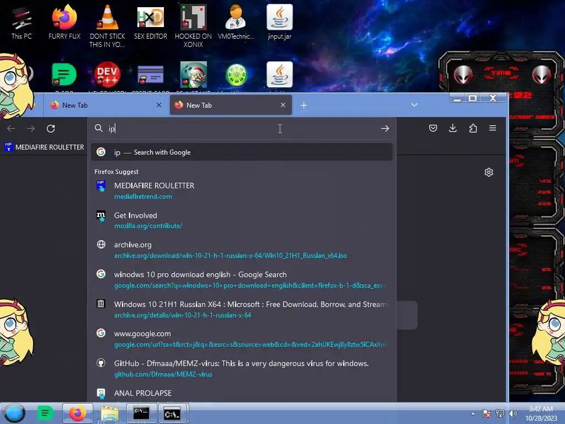Open second command prompt taskbar button
This screenshot has width=565, height=424.
pyautogui.click(x=172, y=413)
